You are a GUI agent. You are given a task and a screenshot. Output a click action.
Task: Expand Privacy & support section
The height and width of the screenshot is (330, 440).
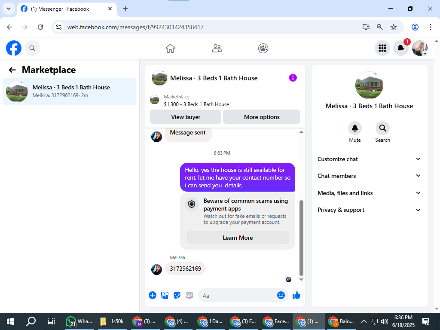click(x=369, y=210)
